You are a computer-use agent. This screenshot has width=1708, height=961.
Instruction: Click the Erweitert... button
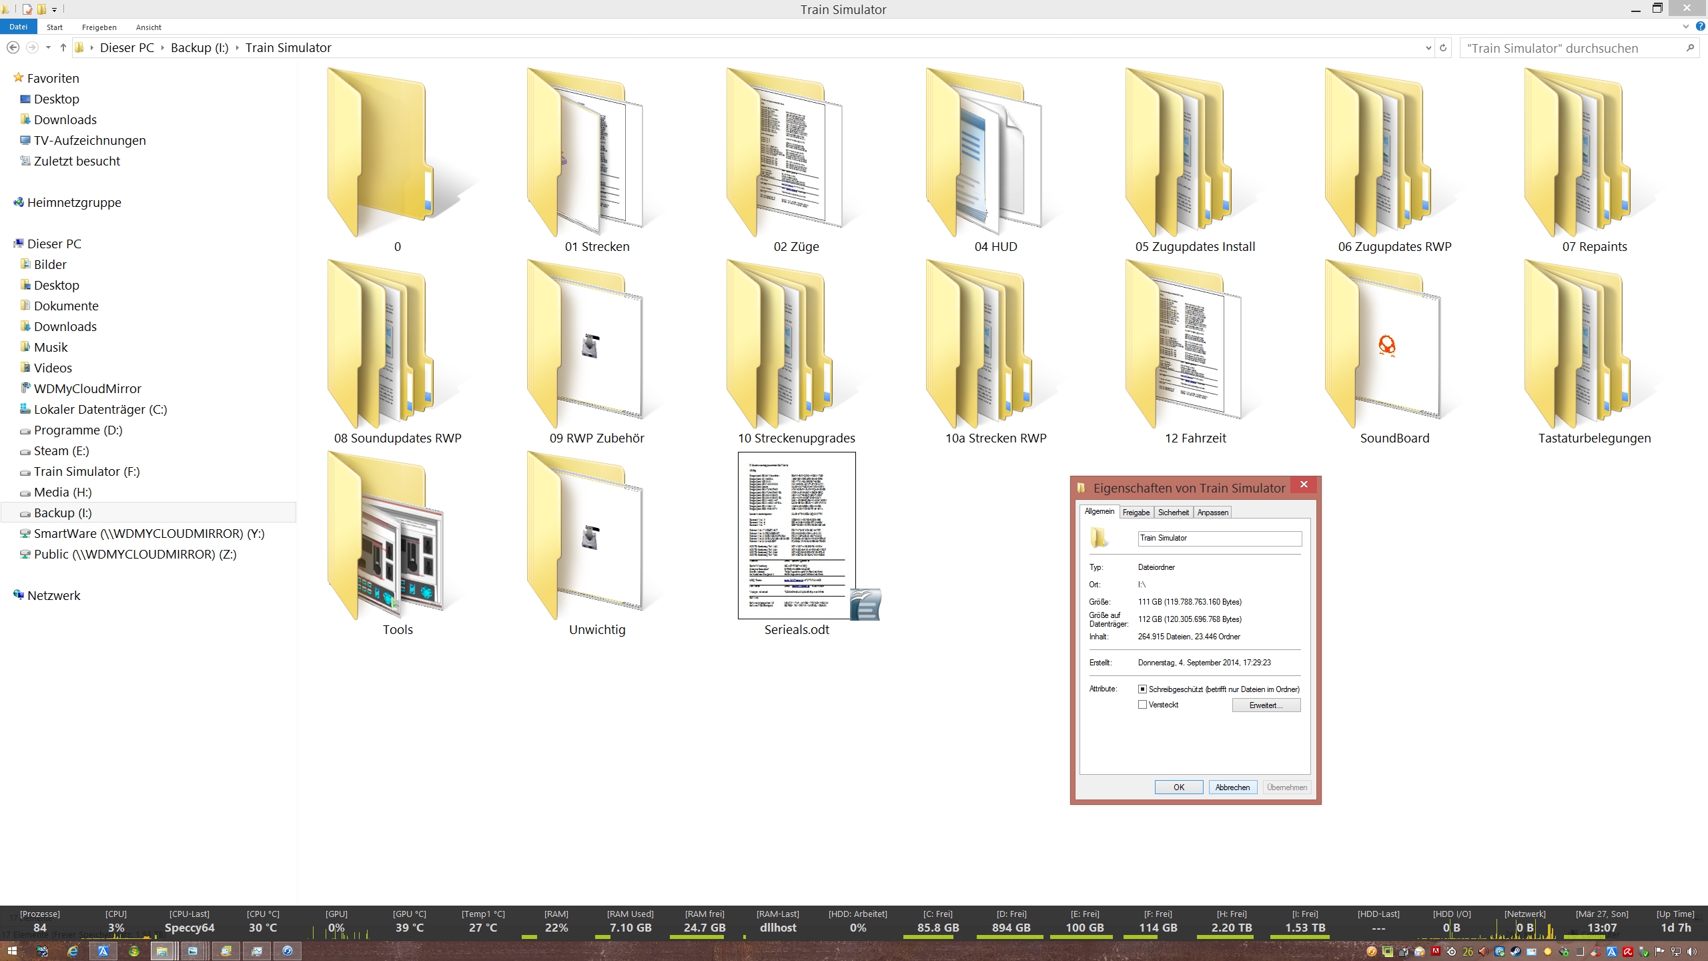(x=1266, y=705)
